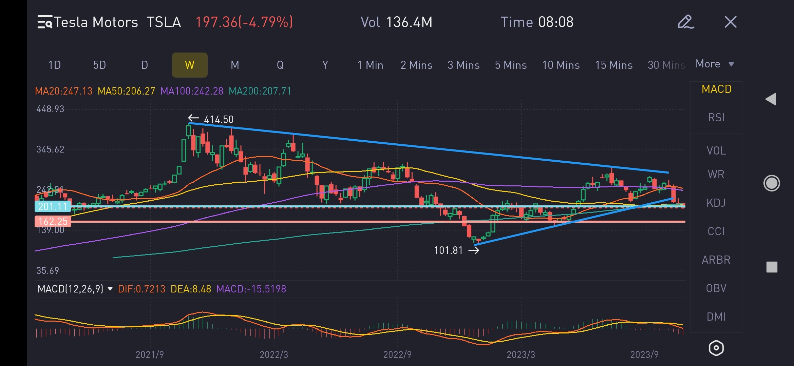This screenshot has height=366, width=794.
Task: Tap the pencil drawing tool icon
Action: click(685, 22)
